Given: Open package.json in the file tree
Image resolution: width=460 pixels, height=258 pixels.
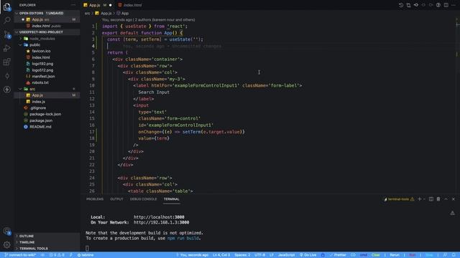Looking at the screenshot, I should [x=41, y=120].
